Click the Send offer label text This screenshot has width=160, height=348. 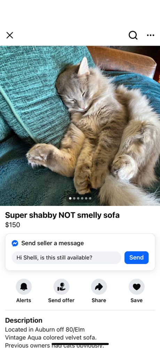[61, 300]
